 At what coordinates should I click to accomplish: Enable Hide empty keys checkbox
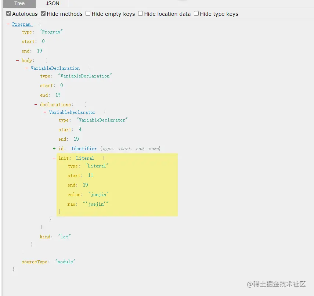88,14
